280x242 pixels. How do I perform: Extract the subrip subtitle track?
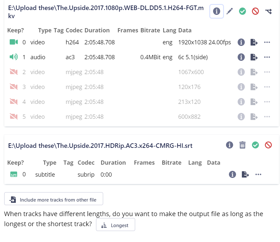click(x=245, y=174)
